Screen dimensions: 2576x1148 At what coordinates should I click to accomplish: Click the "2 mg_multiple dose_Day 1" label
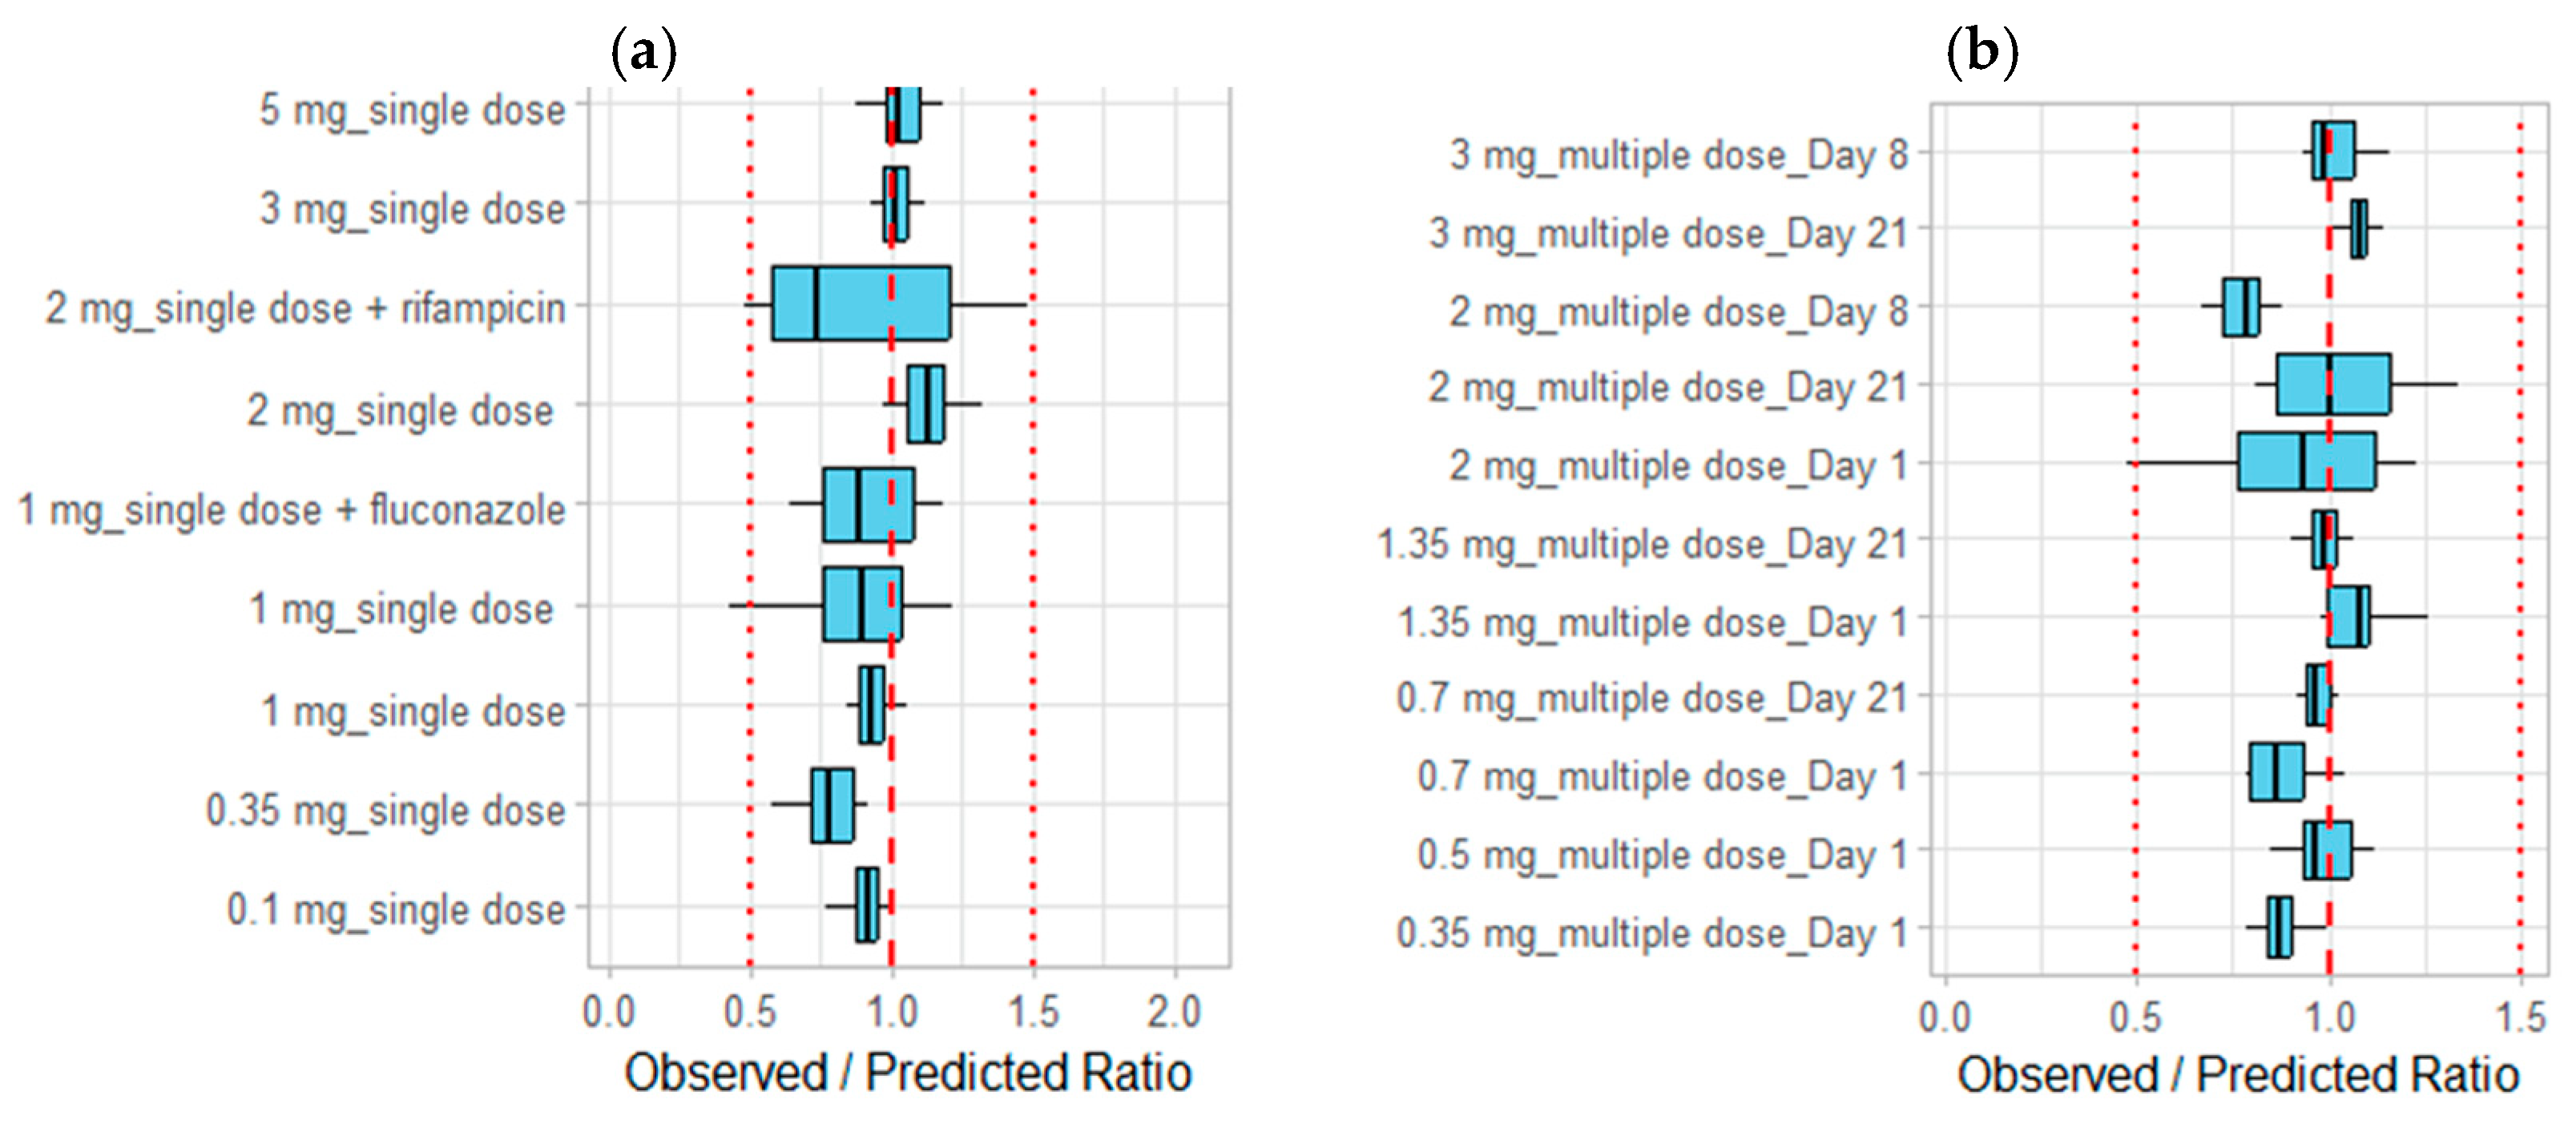pos(1678,466)
